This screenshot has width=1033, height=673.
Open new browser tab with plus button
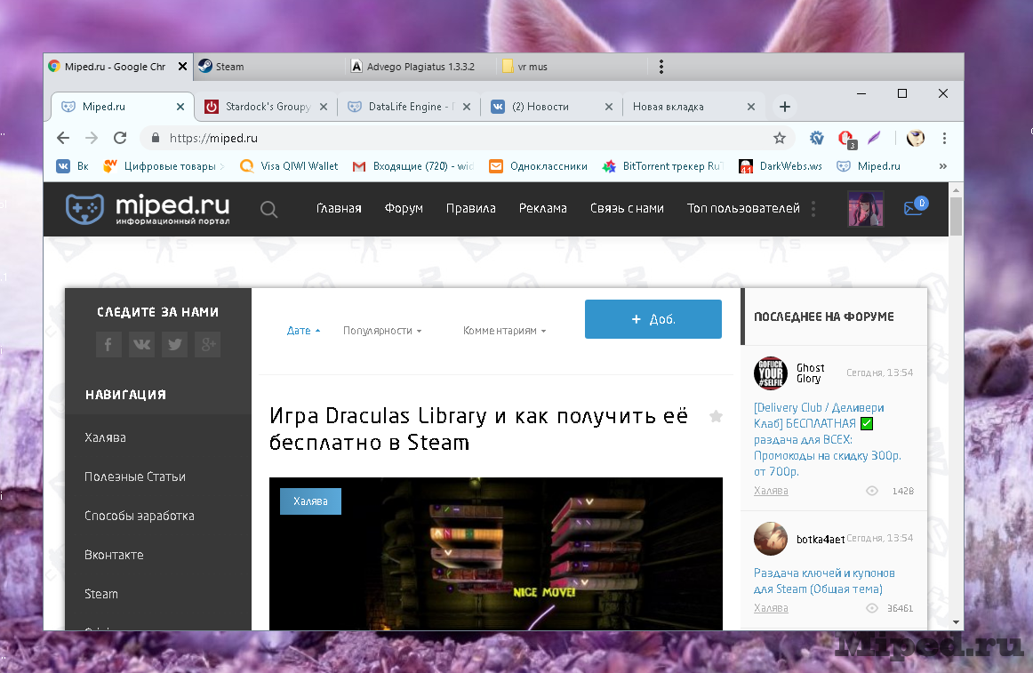point(784,107)
